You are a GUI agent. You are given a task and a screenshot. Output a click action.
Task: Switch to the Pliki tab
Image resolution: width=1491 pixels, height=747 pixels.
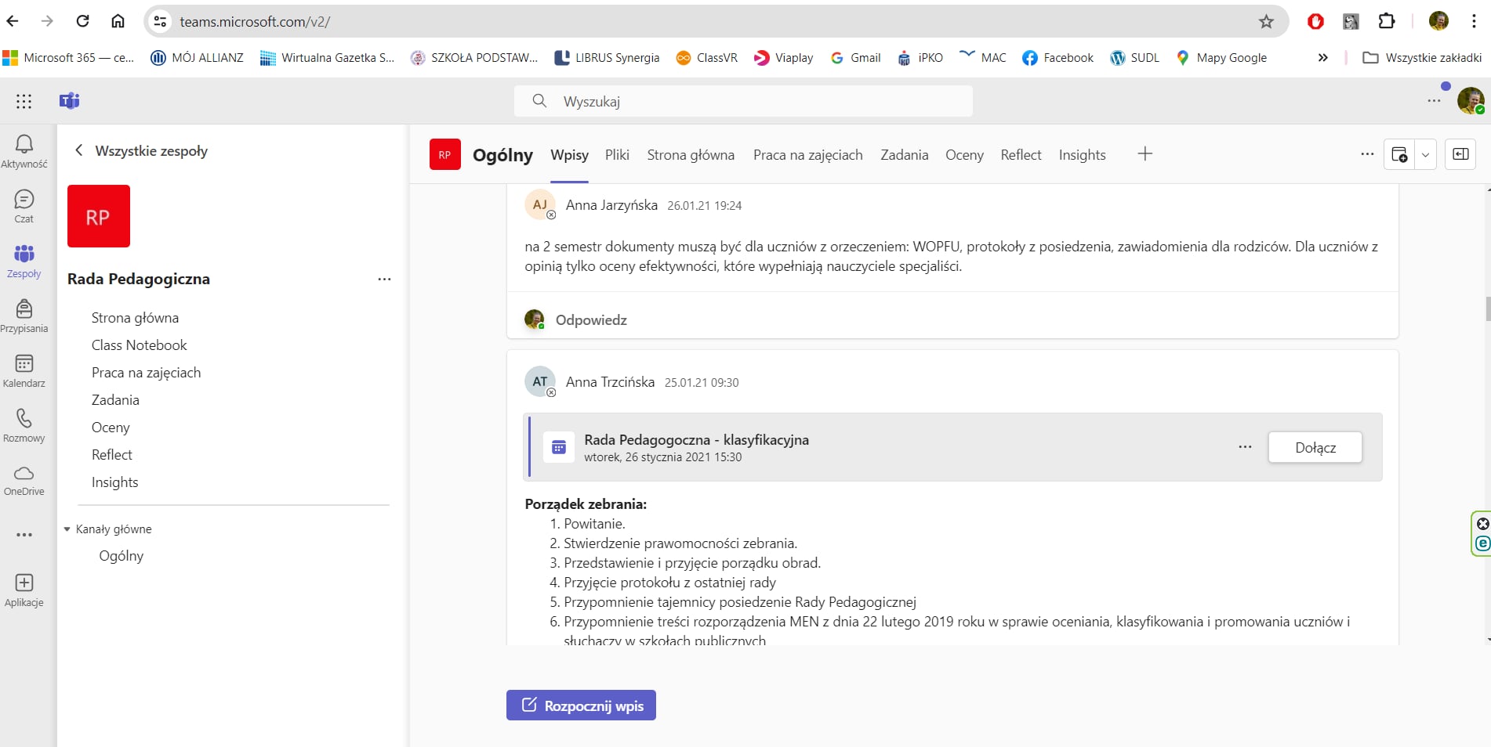coord(617,155)
